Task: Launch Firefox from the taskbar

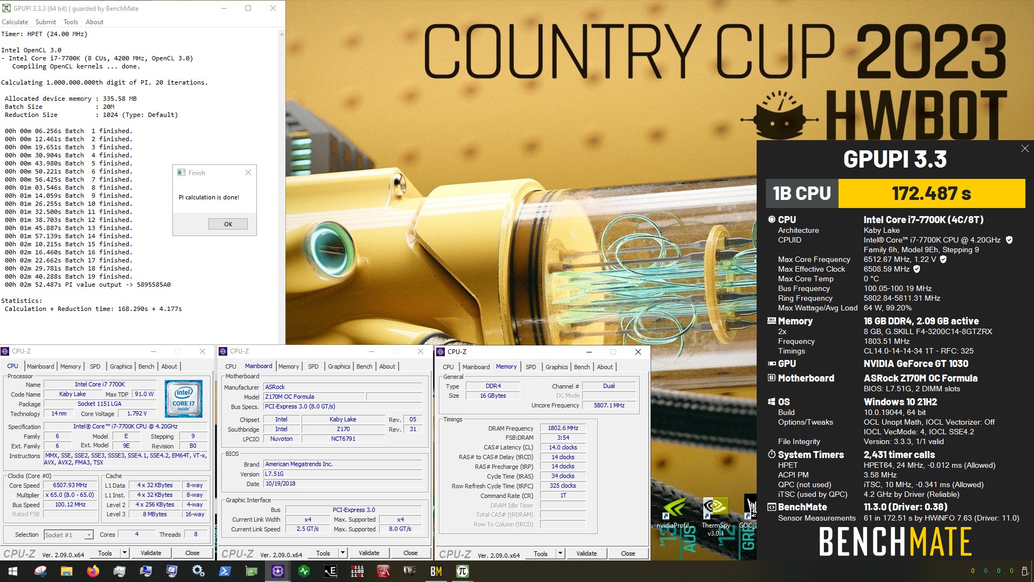Action: [93, 571]
